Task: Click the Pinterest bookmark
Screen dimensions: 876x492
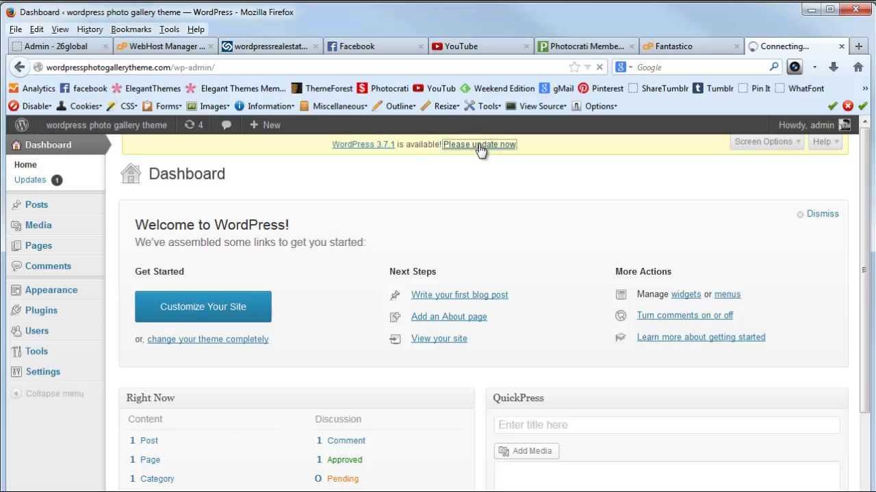Action: [601, 88]
